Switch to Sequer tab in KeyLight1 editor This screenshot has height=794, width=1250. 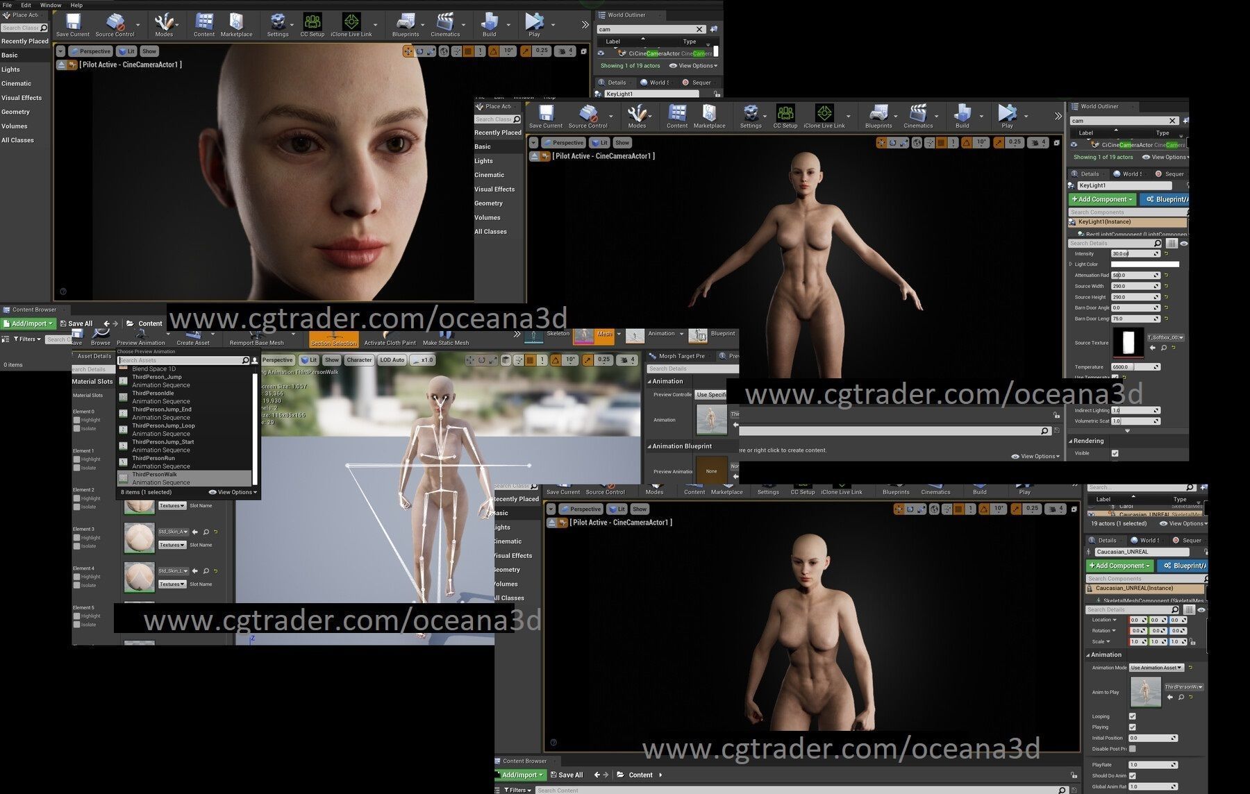click(1171, 174)
